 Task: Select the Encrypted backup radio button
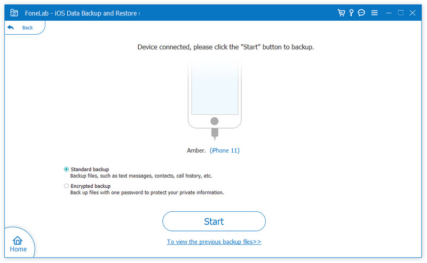pos(66,186)
